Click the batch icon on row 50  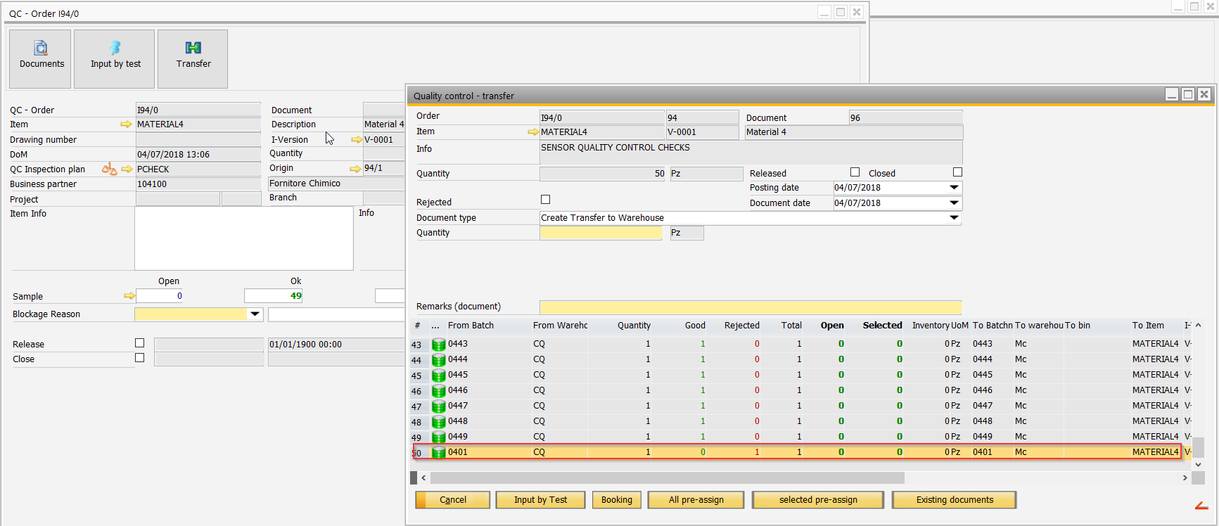[439, 453]
